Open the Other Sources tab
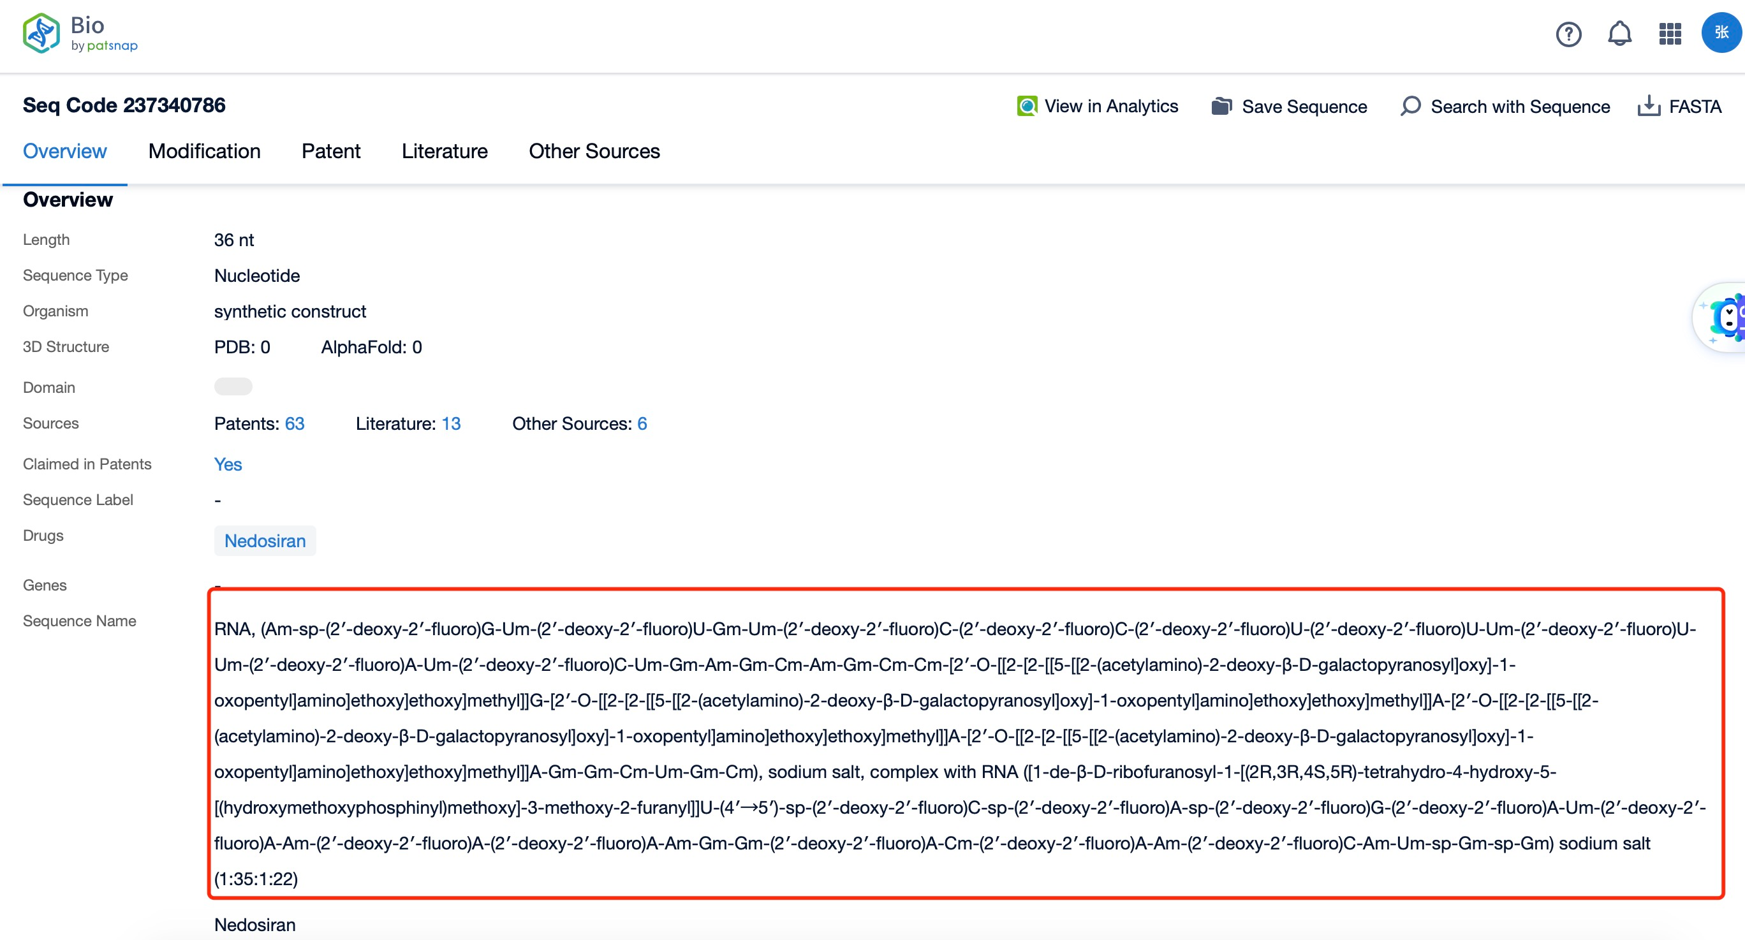Screen dimensions: 1745x940 pyautogui.click(x=594, y=152)
